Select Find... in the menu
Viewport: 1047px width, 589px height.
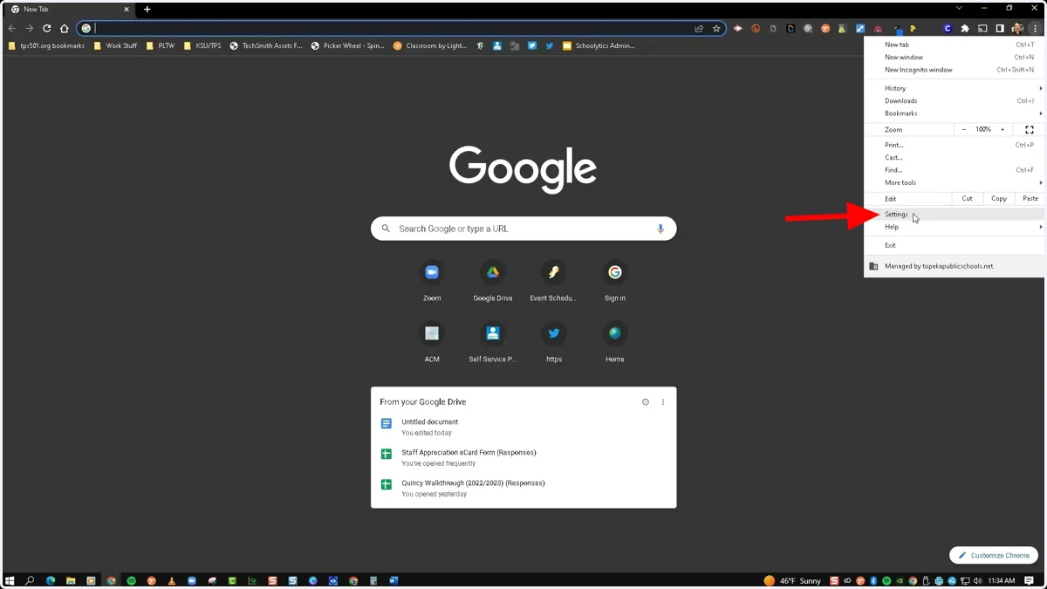click(954, 170)
